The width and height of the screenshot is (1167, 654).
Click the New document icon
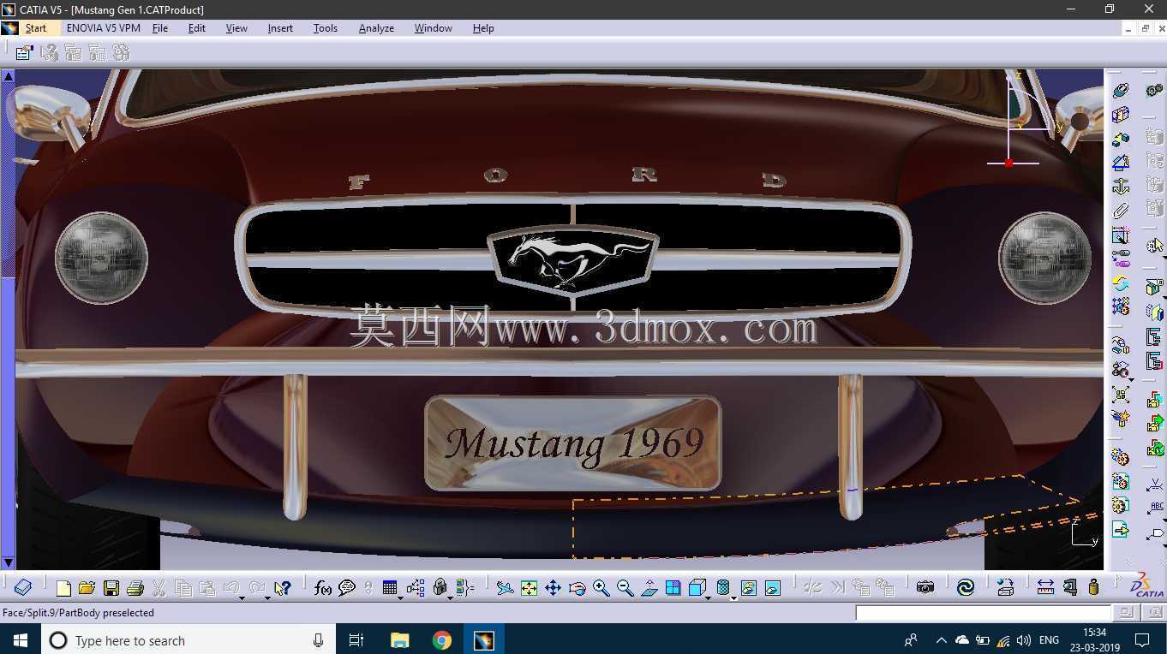pyautogui.click(x=63, y=588)
